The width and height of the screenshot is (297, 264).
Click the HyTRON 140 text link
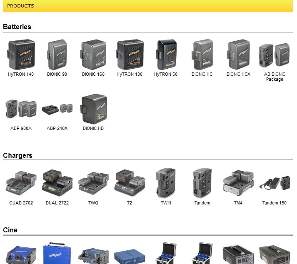21,74
